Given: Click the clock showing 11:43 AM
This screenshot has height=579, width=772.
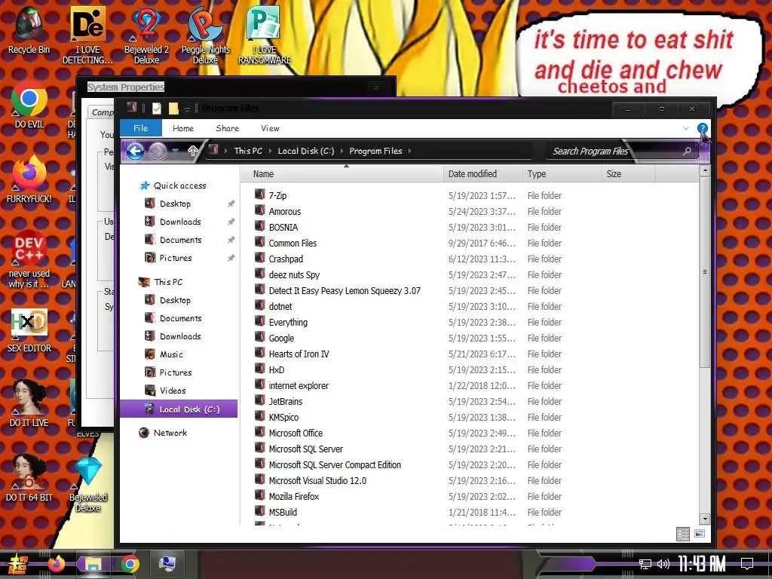Looking at the screenshot, I should pyautogui.click(x=702, y=564).
